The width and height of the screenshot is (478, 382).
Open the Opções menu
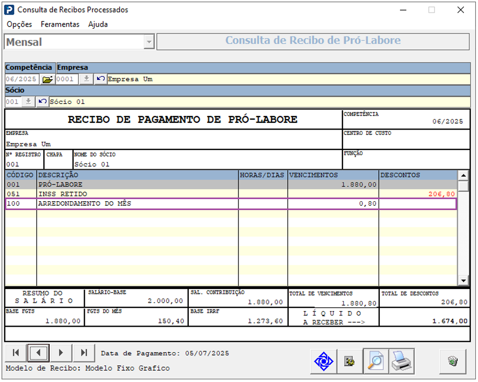tap(19, 25)
